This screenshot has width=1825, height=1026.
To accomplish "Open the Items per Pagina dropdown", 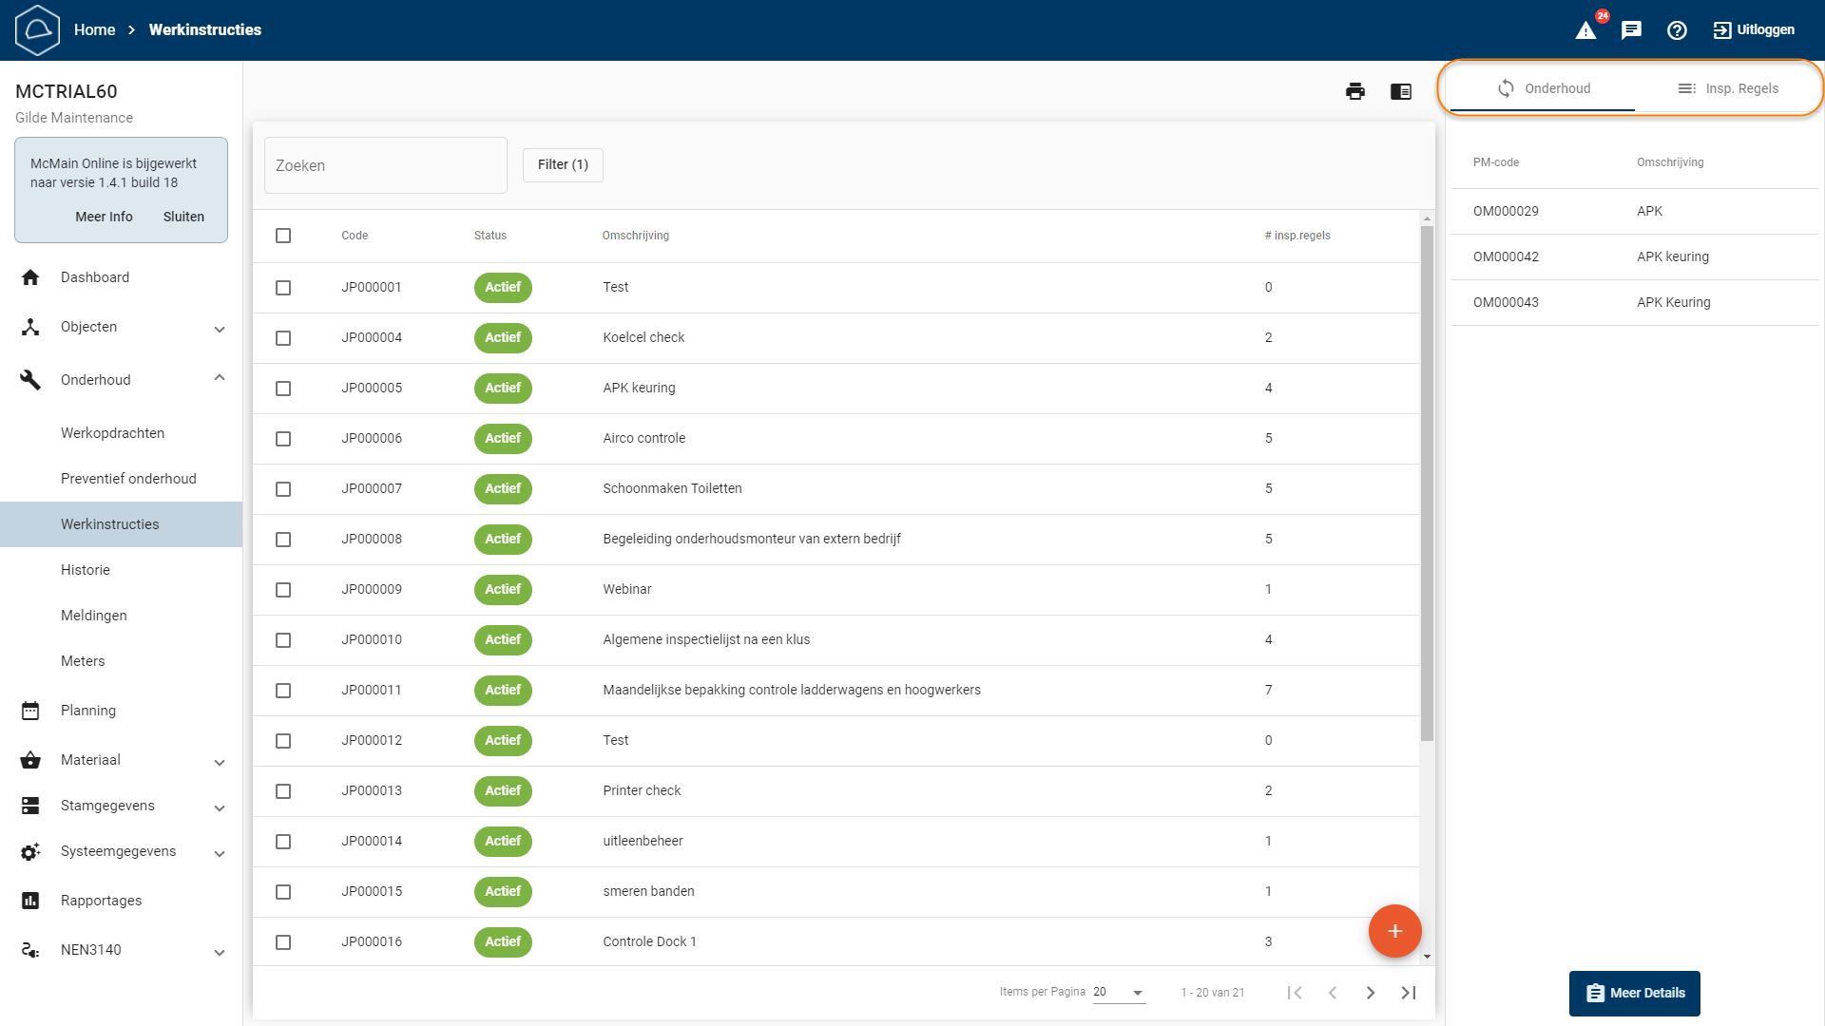I will 1119,993.
